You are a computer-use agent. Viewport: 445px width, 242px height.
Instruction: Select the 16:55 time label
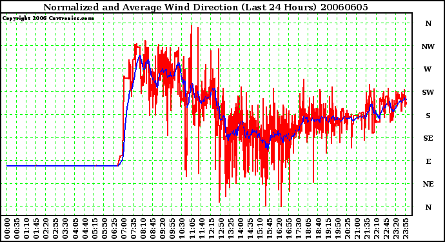289,228
